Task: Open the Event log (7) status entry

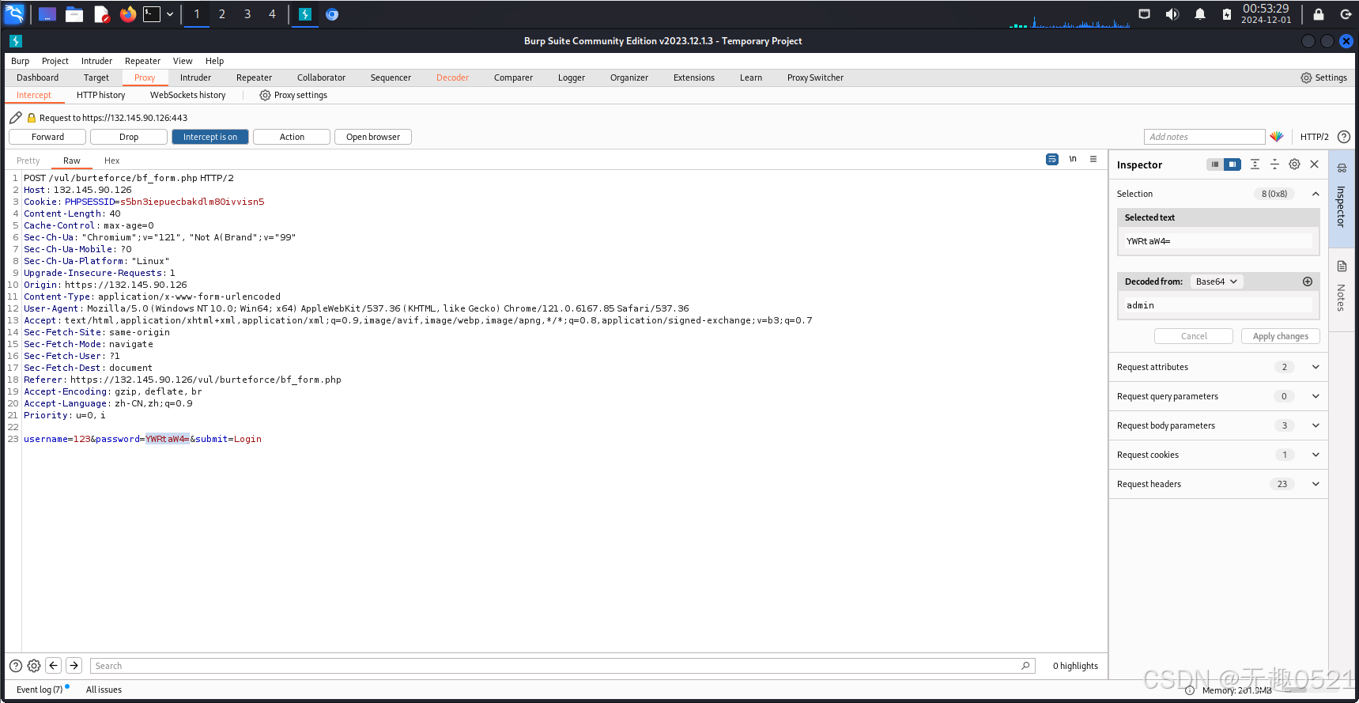Action: point(40,690)
